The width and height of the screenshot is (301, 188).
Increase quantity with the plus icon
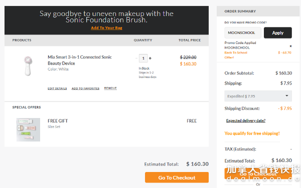click(150, 58)
